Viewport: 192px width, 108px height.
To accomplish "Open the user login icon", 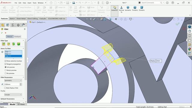I will pos(167,3).
